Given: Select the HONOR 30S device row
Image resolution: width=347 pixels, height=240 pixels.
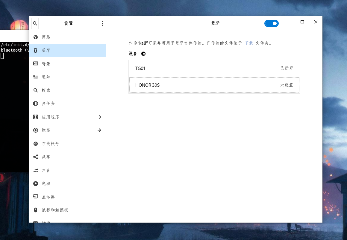Looking at the screenshot, I should point(214,85).
